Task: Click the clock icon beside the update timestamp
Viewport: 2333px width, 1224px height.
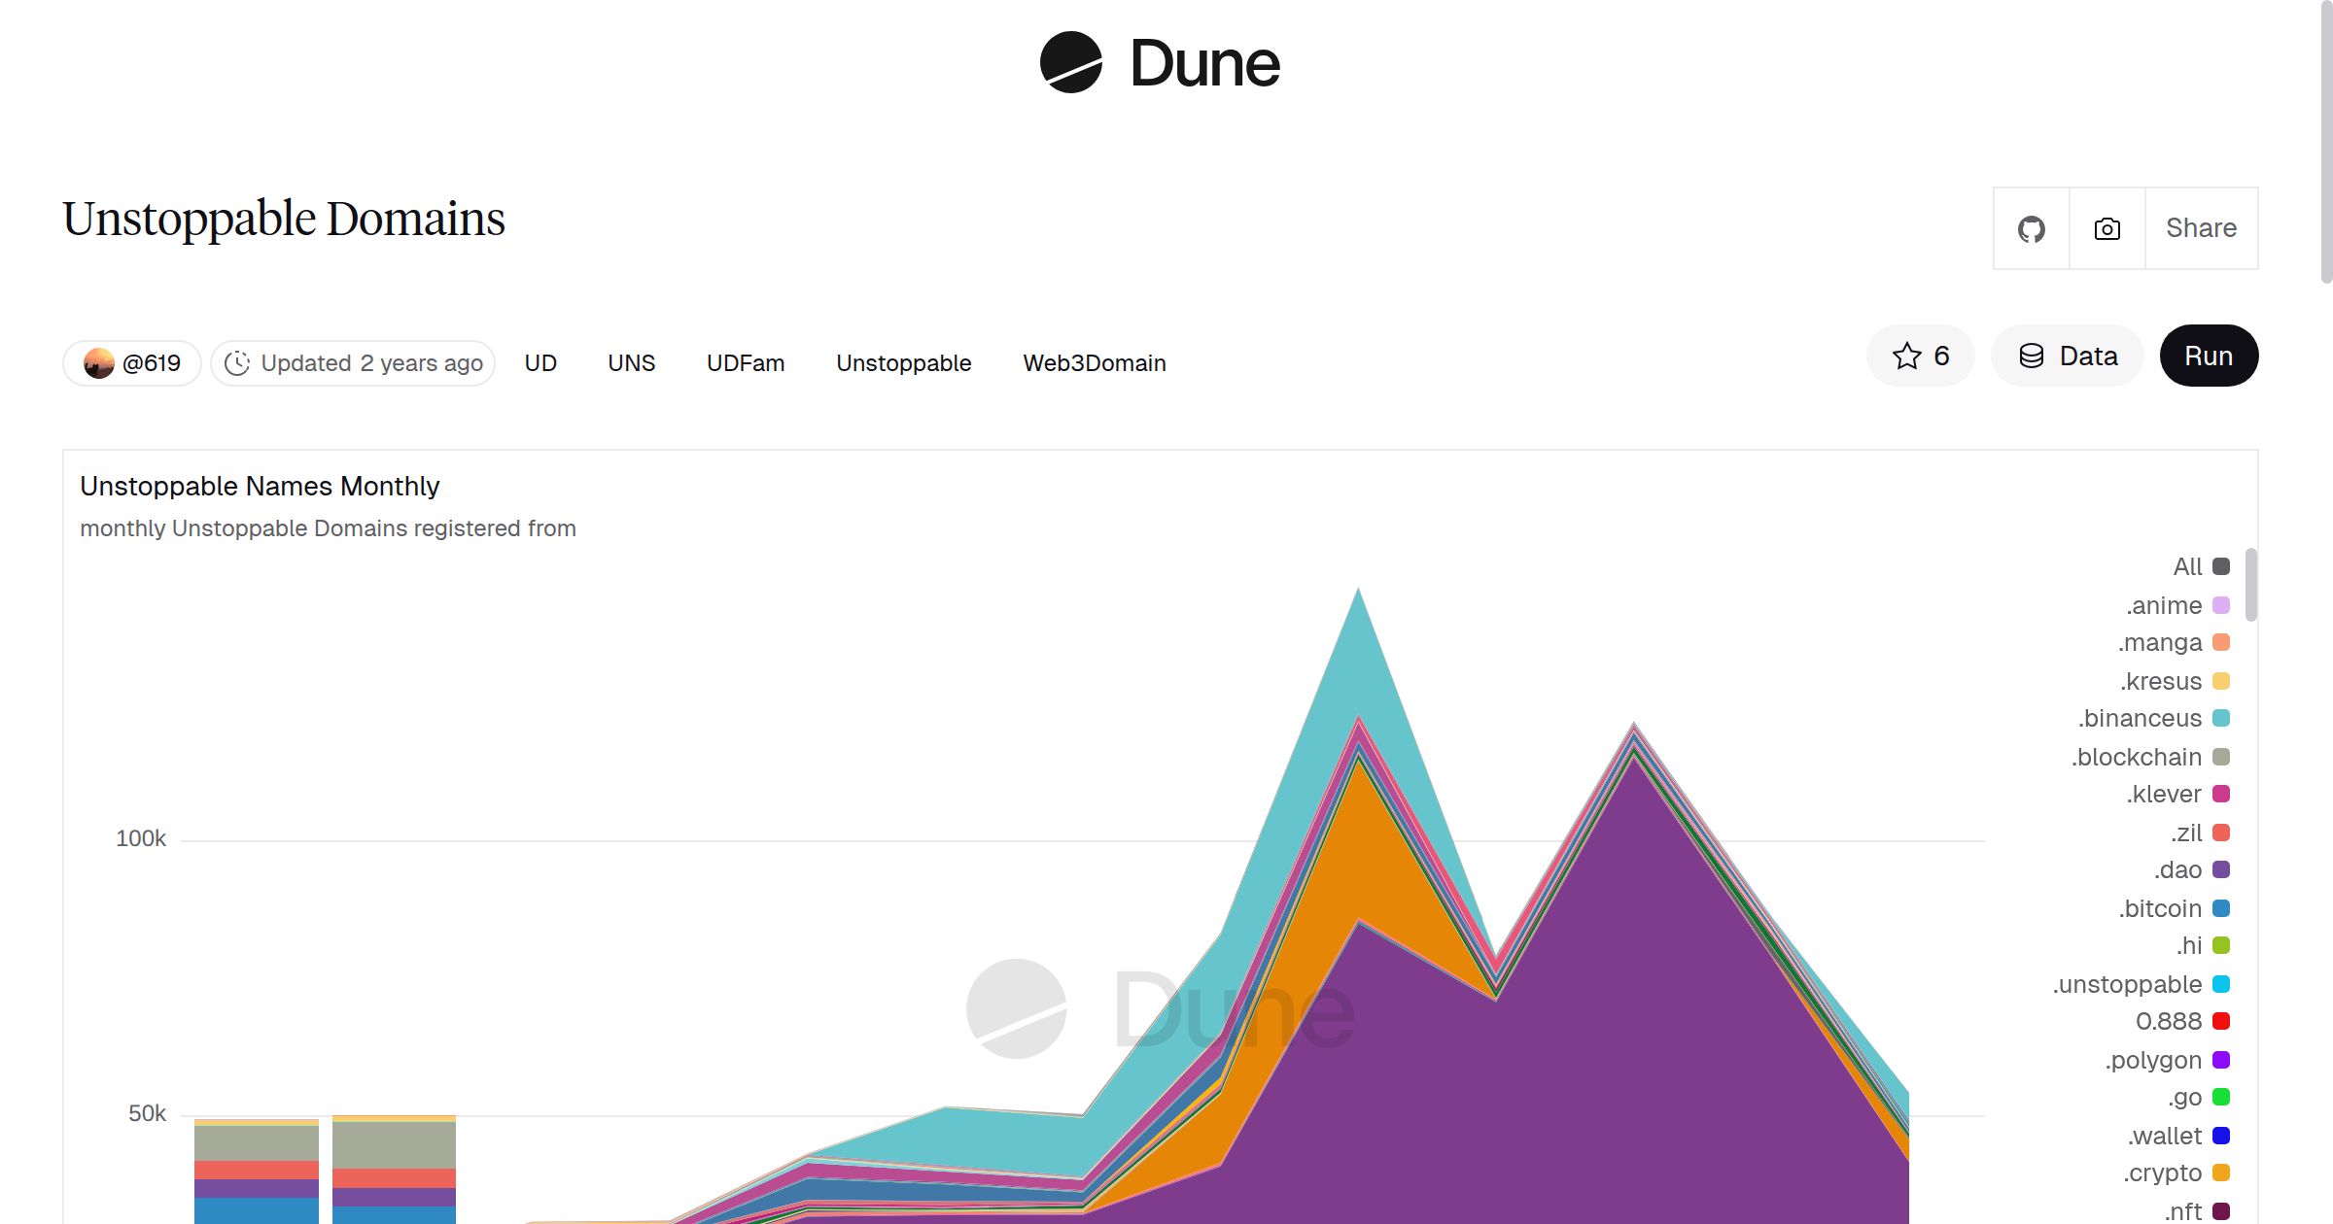Action: (x=236, y=361)
